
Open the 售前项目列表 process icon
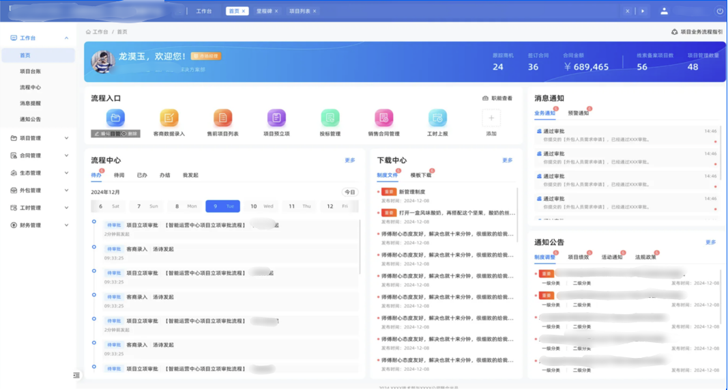223,118
